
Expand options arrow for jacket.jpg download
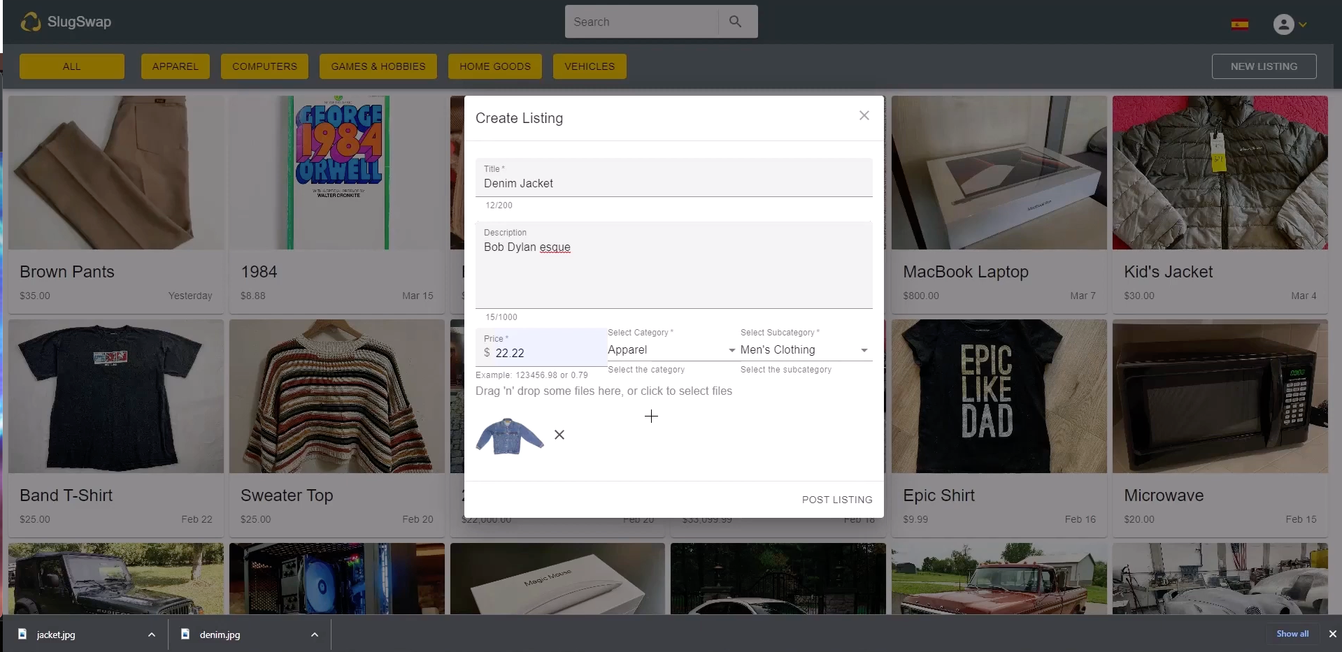pos(152,635)
